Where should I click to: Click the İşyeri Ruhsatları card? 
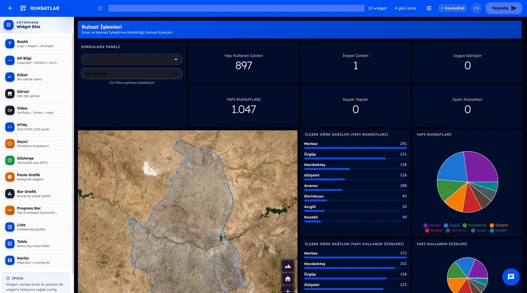467,106
